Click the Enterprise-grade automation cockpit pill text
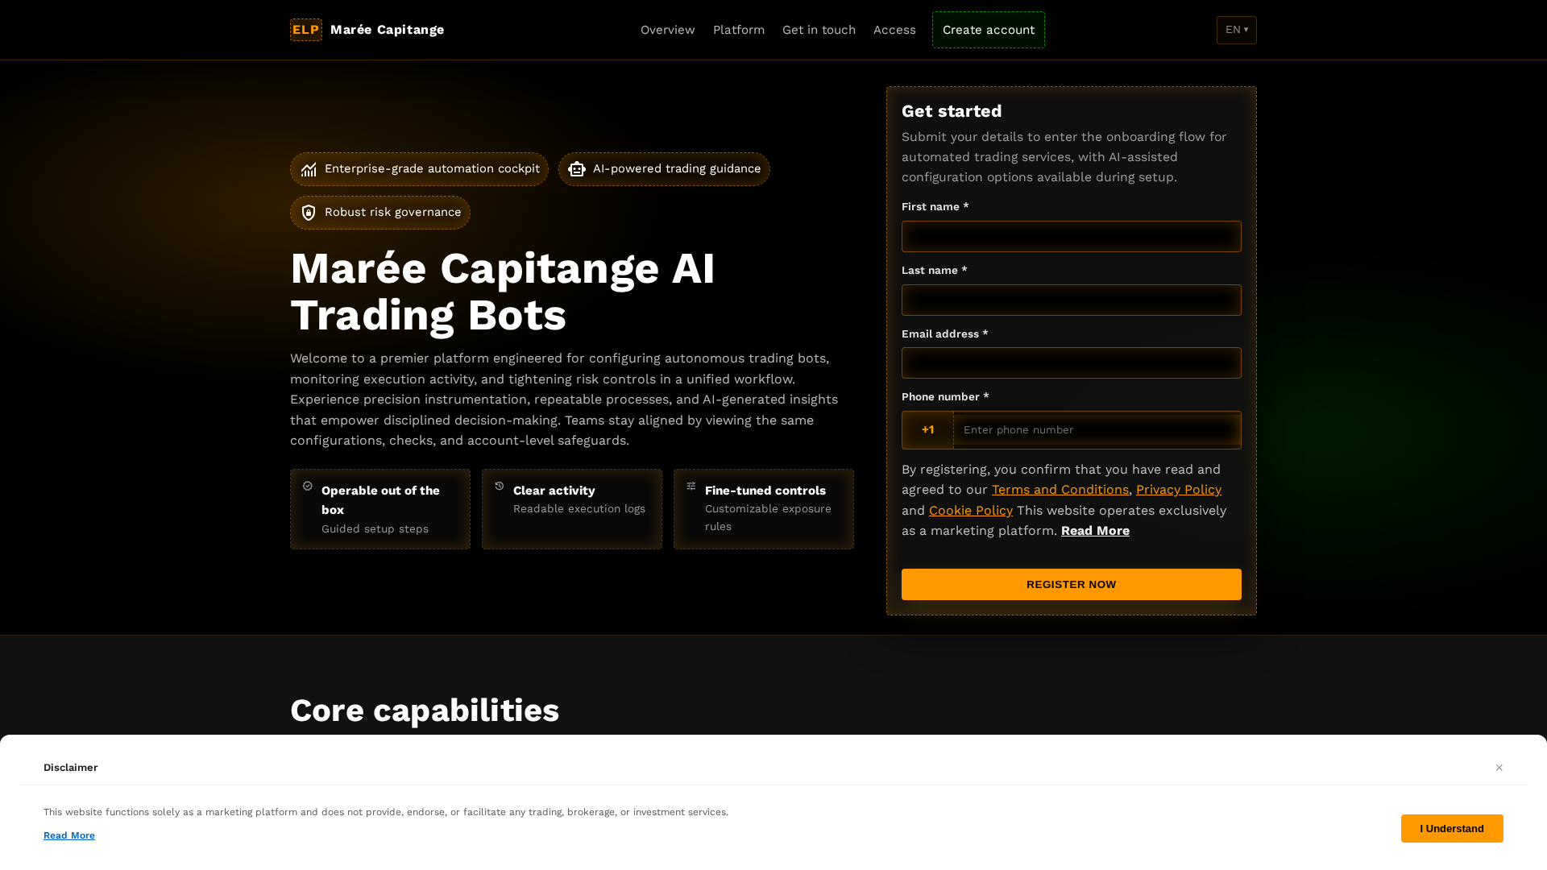 click(x=432, y=169)
